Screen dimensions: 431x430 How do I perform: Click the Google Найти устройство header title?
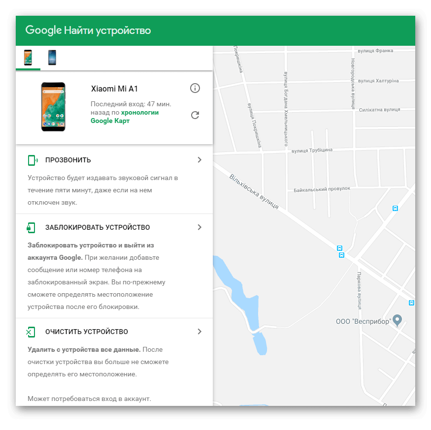click(88, 30)
